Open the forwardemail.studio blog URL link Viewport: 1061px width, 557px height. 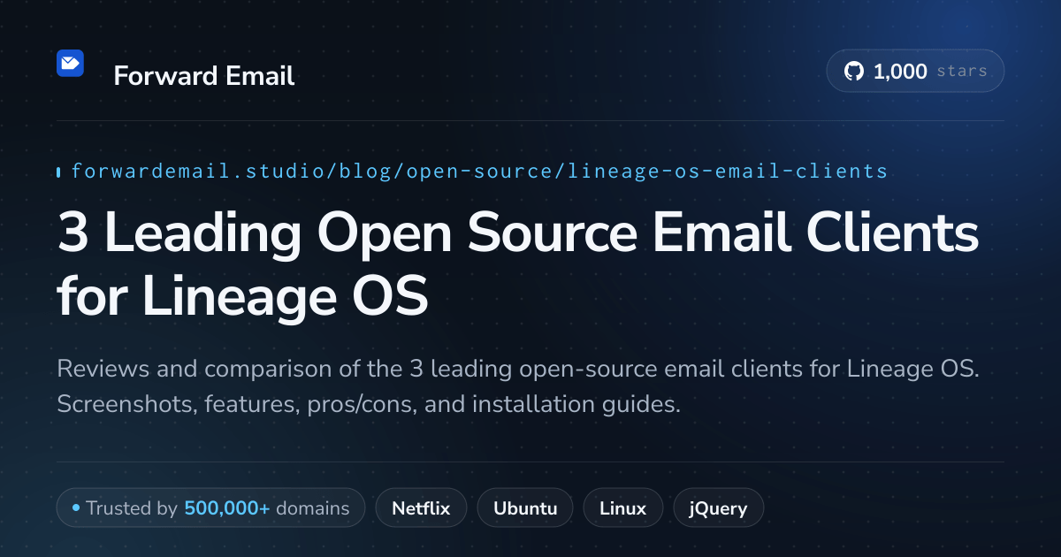(478, 171)
